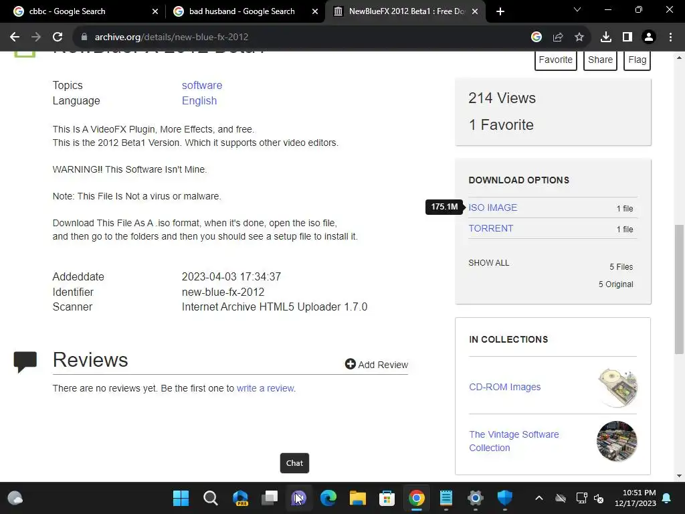685x514 pixels.
Task: Open tab search chevron
Action: (577, 9)
